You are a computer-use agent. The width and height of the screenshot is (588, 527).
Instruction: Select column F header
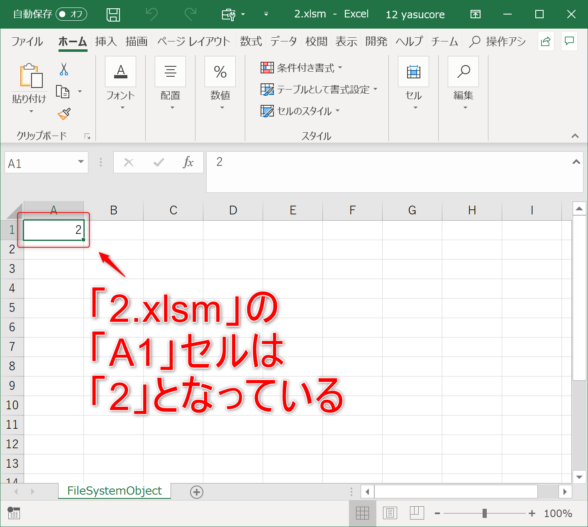click(353, 211)
